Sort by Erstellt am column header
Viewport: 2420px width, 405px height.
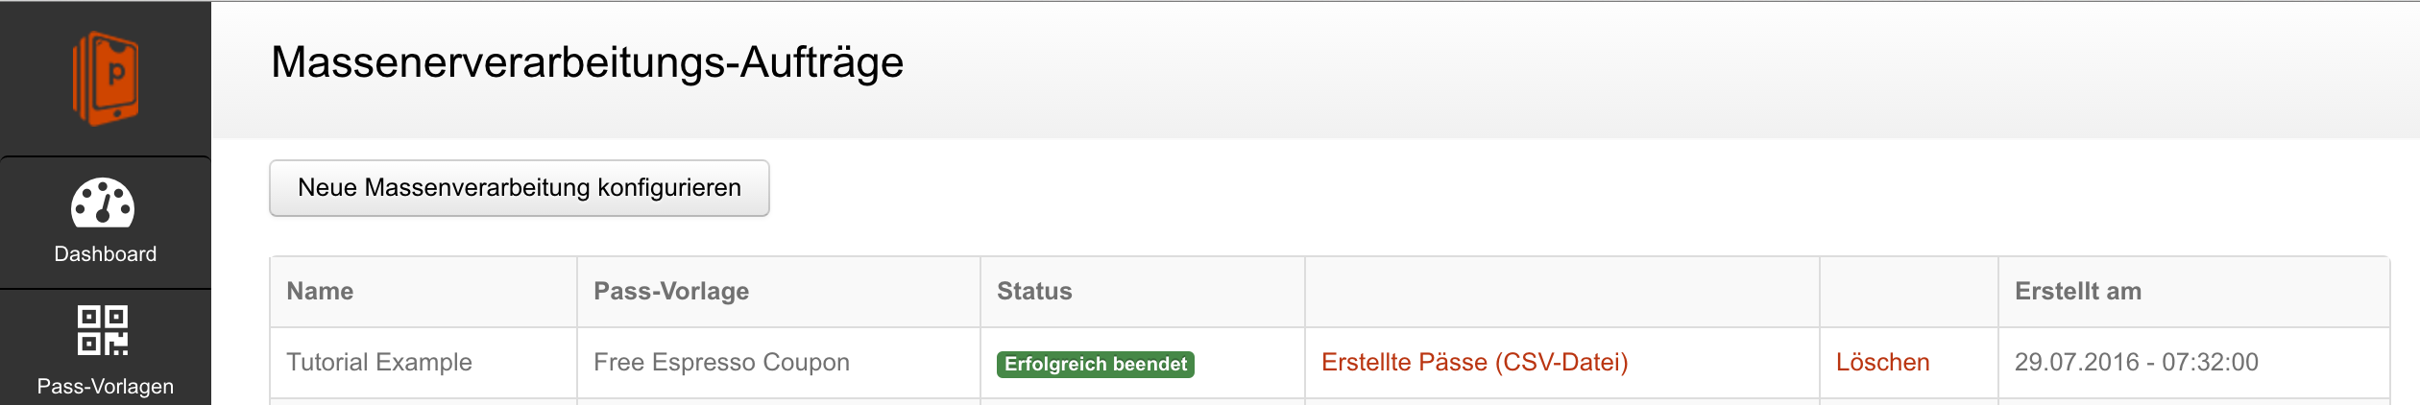[x=2078, y=292]
